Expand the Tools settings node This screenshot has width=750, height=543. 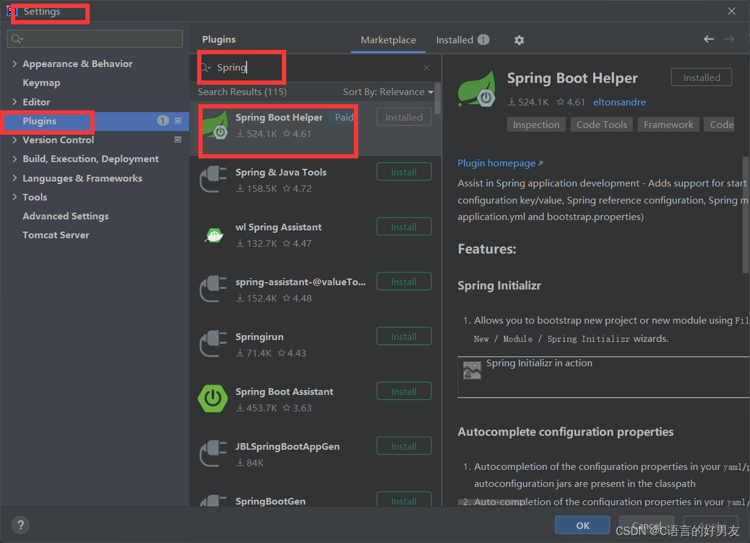[x=15, y=197]
